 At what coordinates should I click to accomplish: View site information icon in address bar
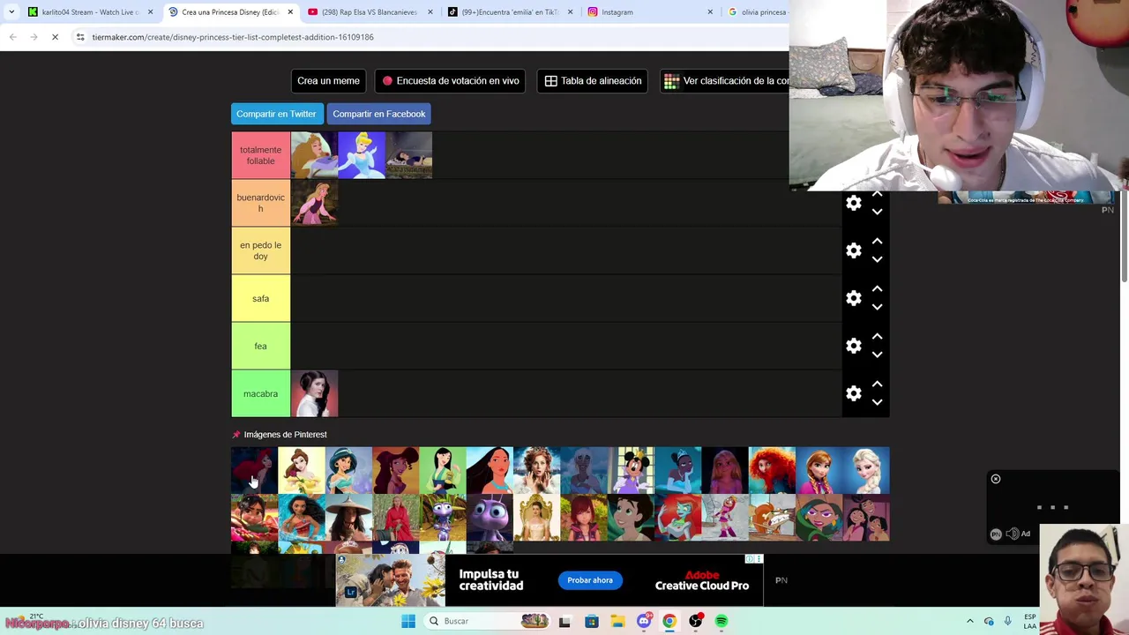tap(80, 37)
